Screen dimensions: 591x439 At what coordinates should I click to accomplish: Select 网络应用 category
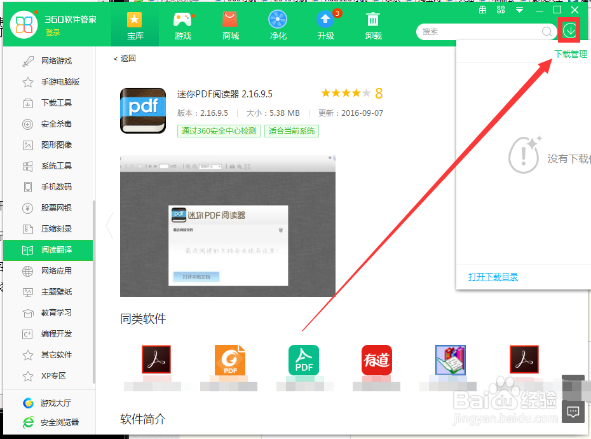tap(48, 271)
